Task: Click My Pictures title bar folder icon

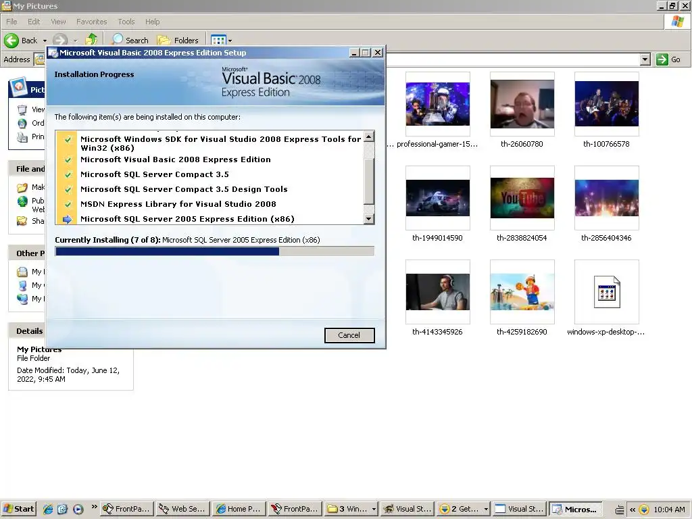Action: click(x=6, y=5)
